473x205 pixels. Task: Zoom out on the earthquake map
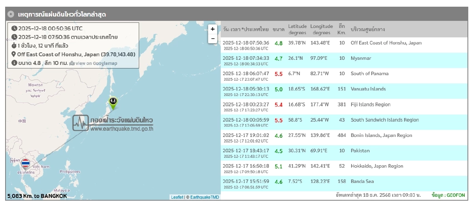tap(212, 39)
